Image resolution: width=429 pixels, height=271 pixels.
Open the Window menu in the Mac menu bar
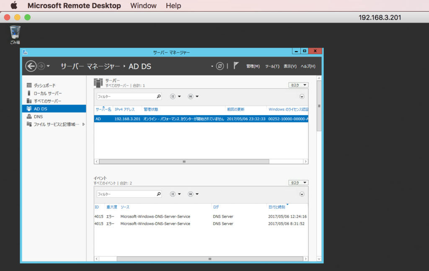[x=143, y=5]
